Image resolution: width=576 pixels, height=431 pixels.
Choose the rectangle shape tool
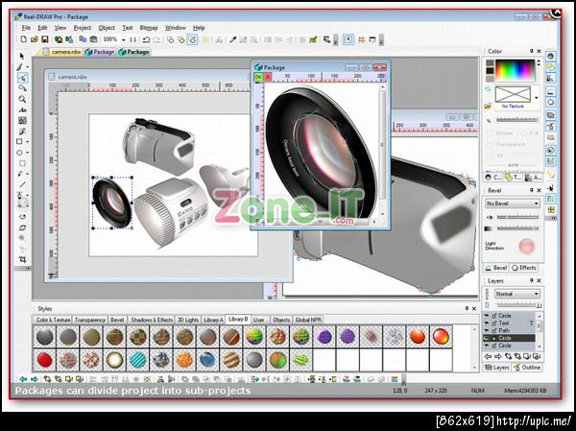pos(20,142)
